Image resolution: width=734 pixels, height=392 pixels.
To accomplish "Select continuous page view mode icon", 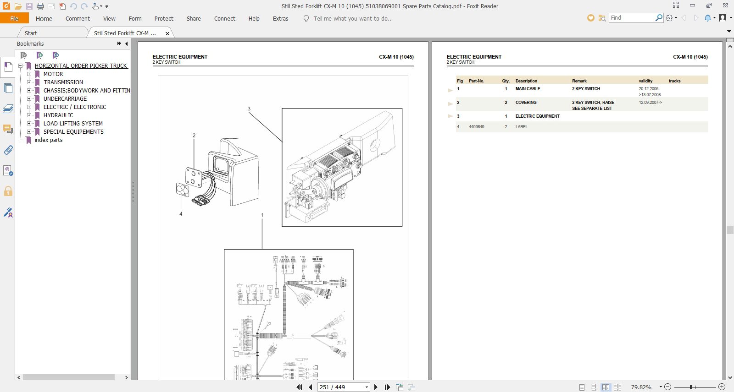I will click(x=593, y=387).
